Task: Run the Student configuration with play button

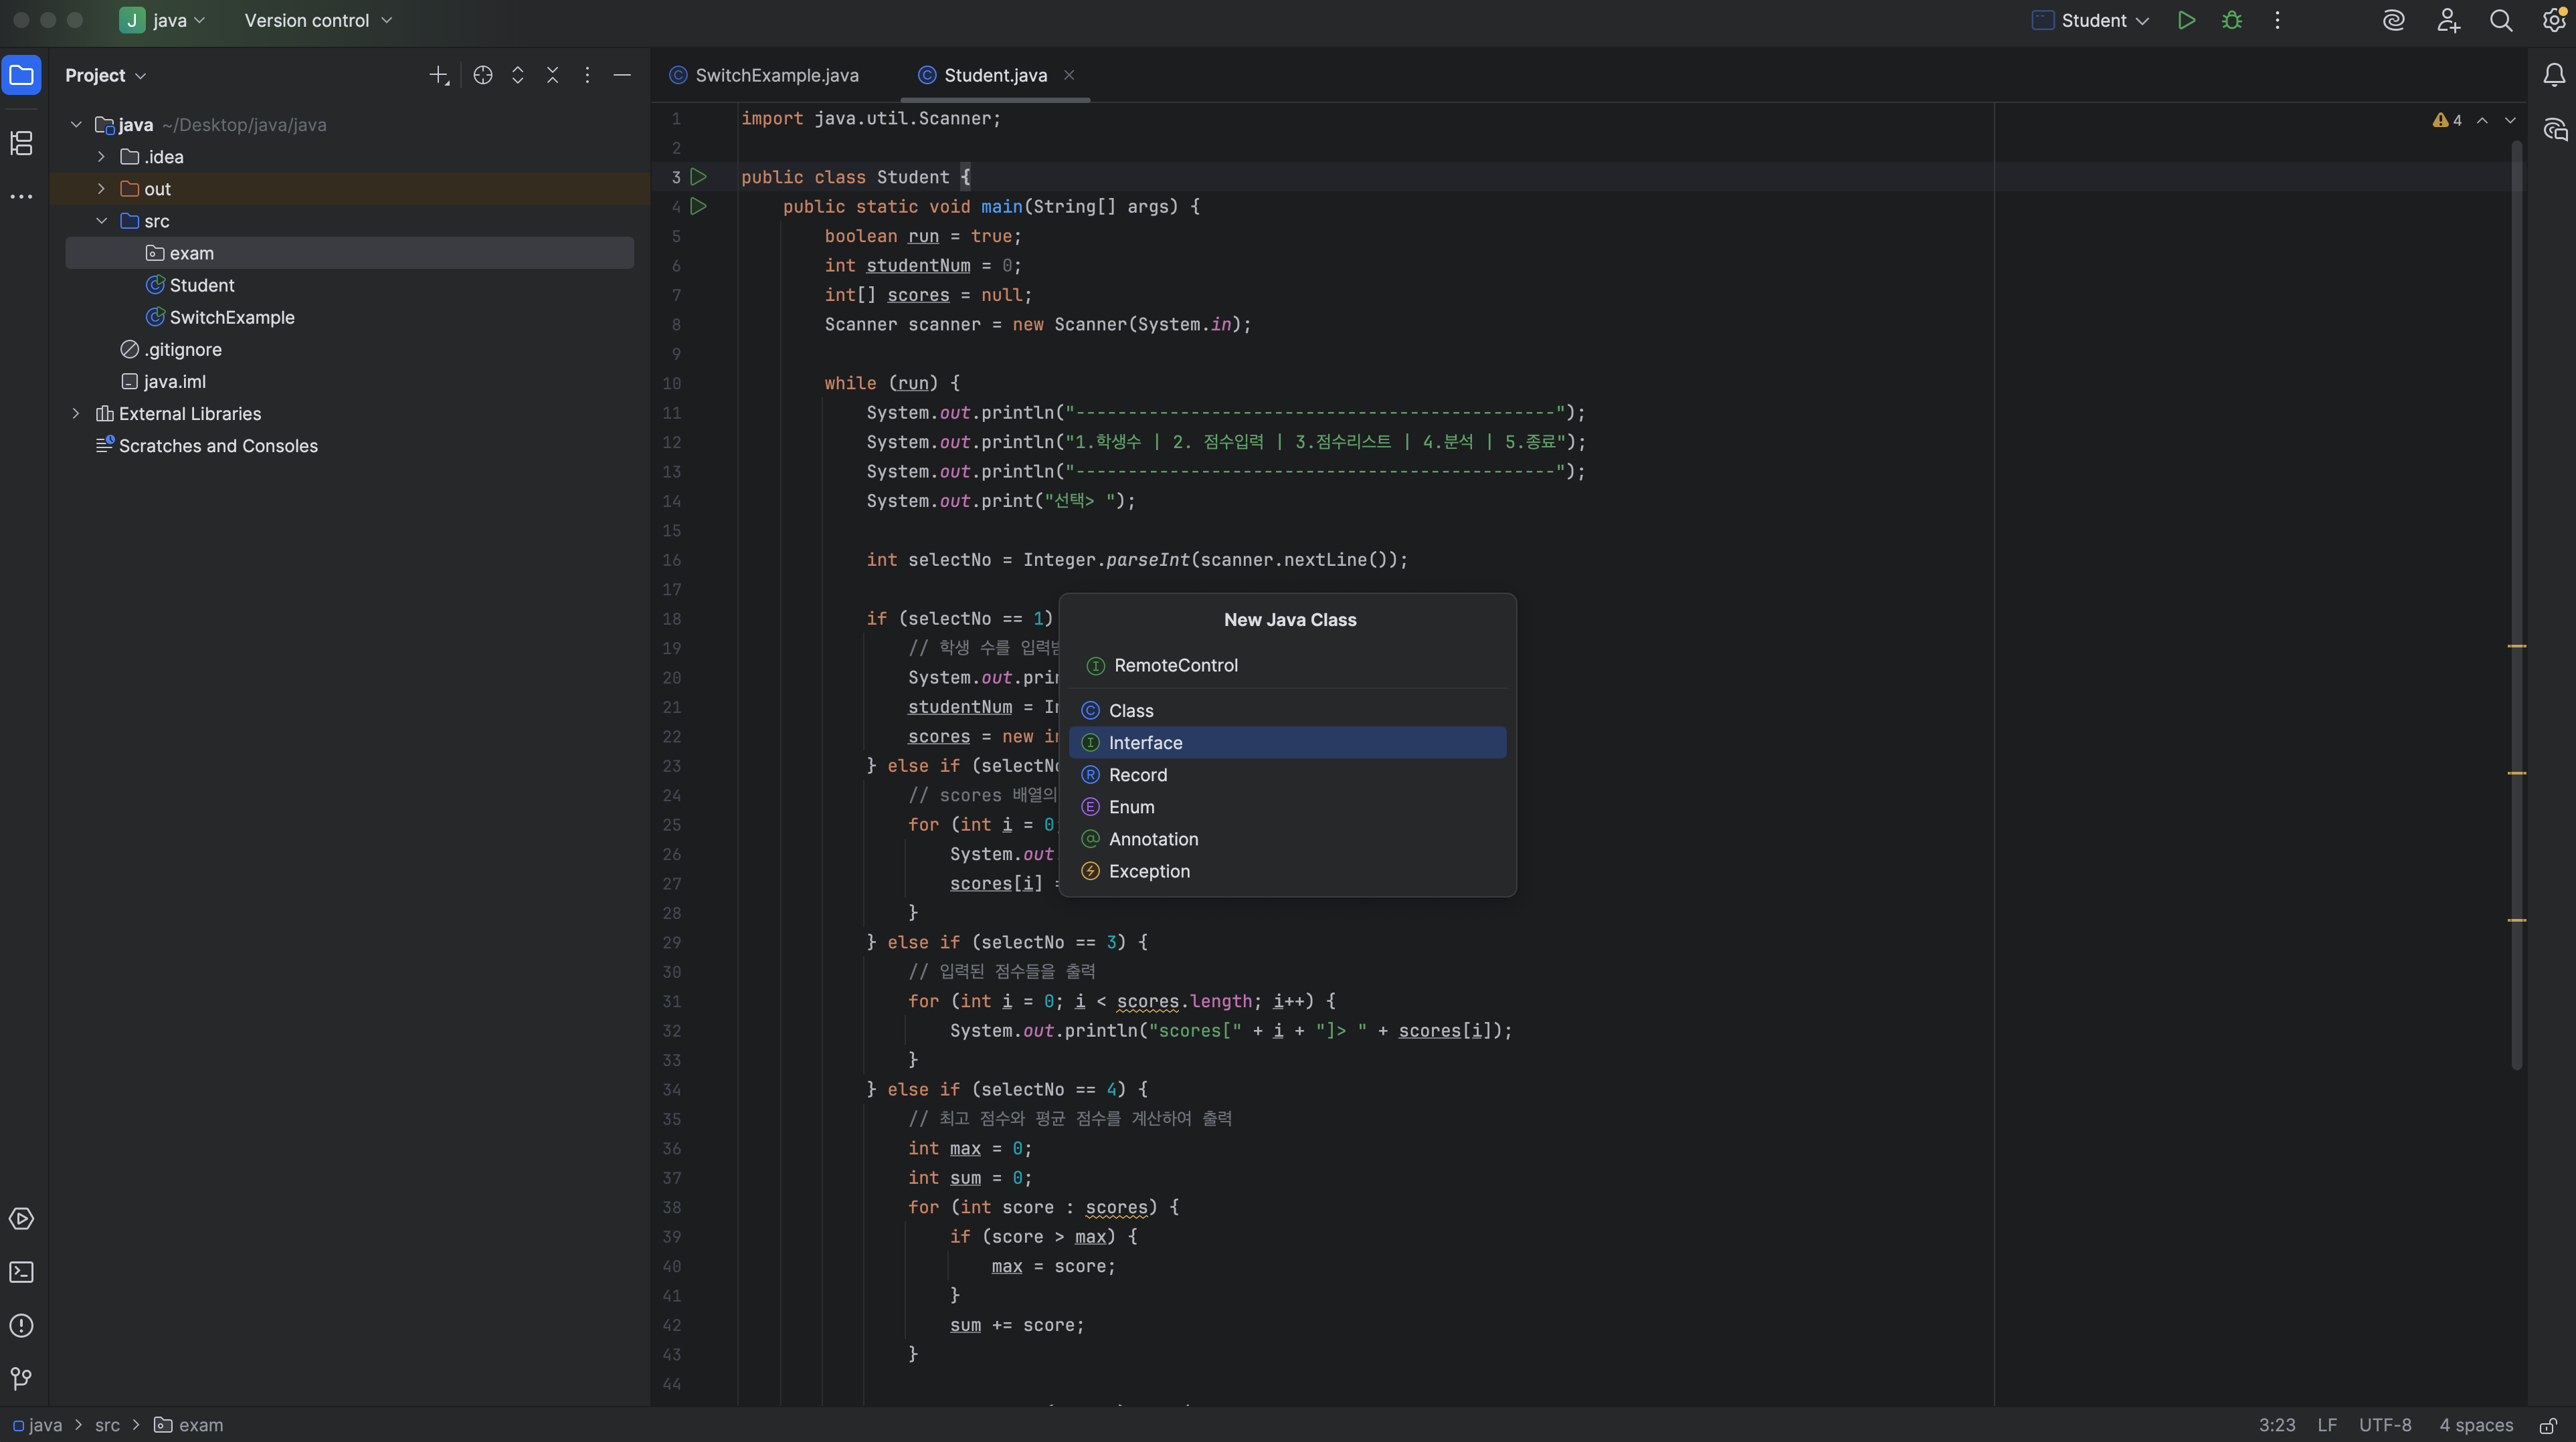Action: pyautogui.click(x=2186, y=21)
